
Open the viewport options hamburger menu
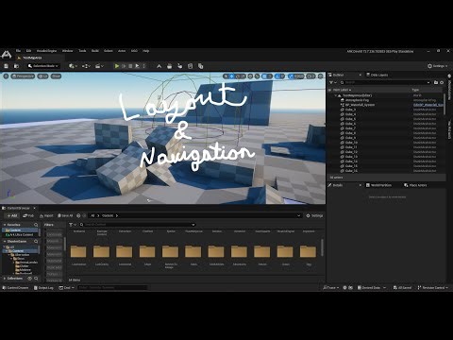(x=6, y=76)
